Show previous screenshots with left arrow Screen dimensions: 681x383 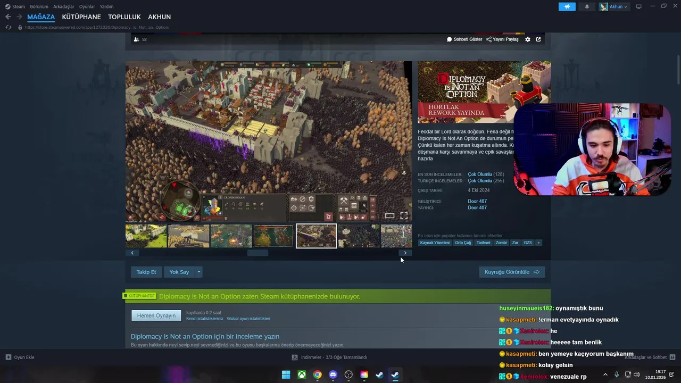(132, 253)
